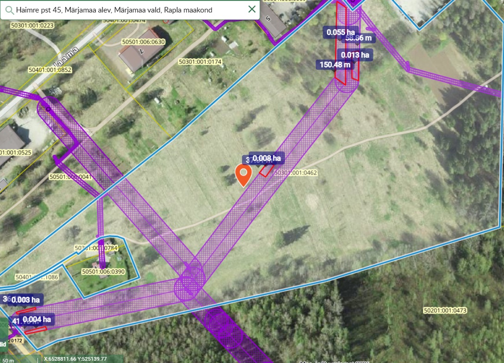The image size is (504, 363).
Task: Click cadastral label 50301:001:0462
Action: pyautogui.click(x=296, y=173)
